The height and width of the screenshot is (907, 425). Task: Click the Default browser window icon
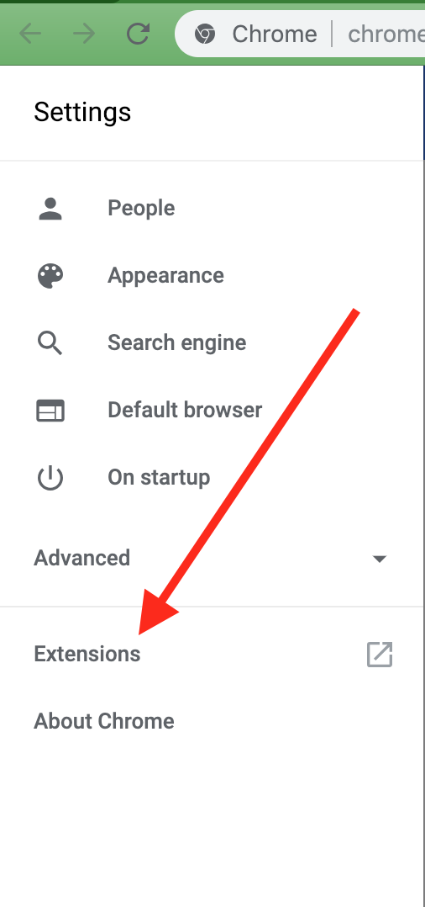[50, 411]
